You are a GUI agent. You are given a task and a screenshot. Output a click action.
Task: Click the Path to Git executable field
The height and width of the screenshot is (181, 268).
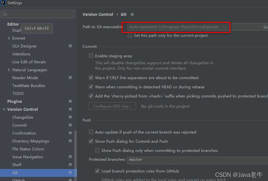point(198,27)
